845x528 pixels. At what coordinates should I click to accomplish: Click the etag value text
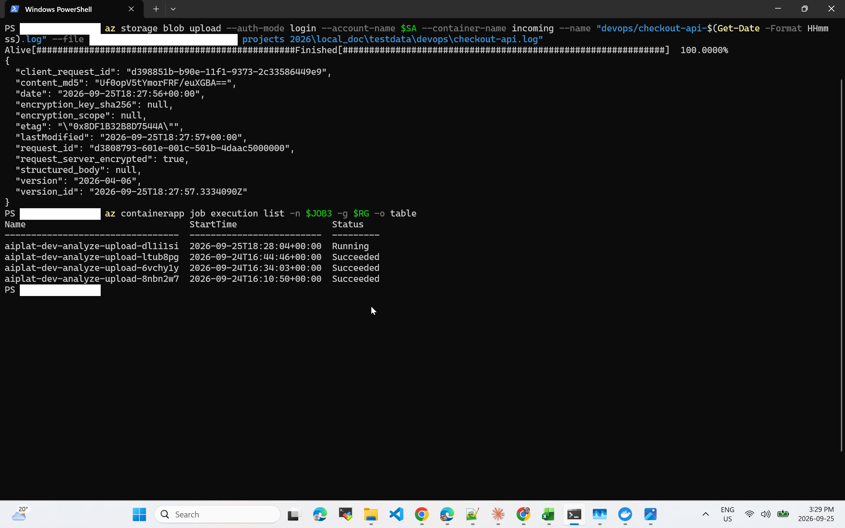click(118, 126)
